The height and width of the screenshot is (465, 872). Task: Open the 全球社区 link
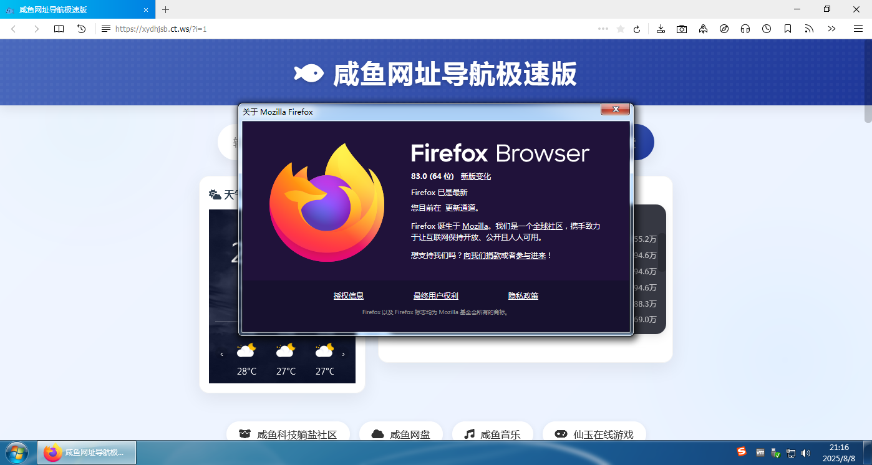(x=548, y=226)
